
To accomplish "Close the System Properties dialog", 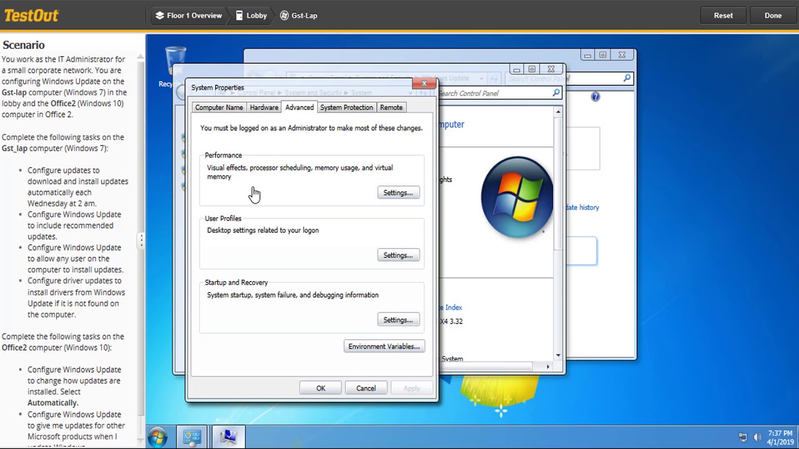I will click(424, 84).
